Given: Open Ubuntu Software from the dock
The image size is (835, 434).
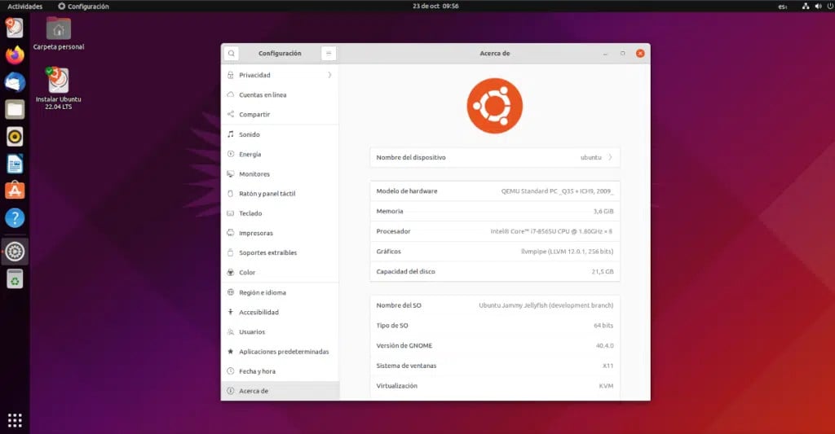Looking at the screenshot, I should pos(15,191).
